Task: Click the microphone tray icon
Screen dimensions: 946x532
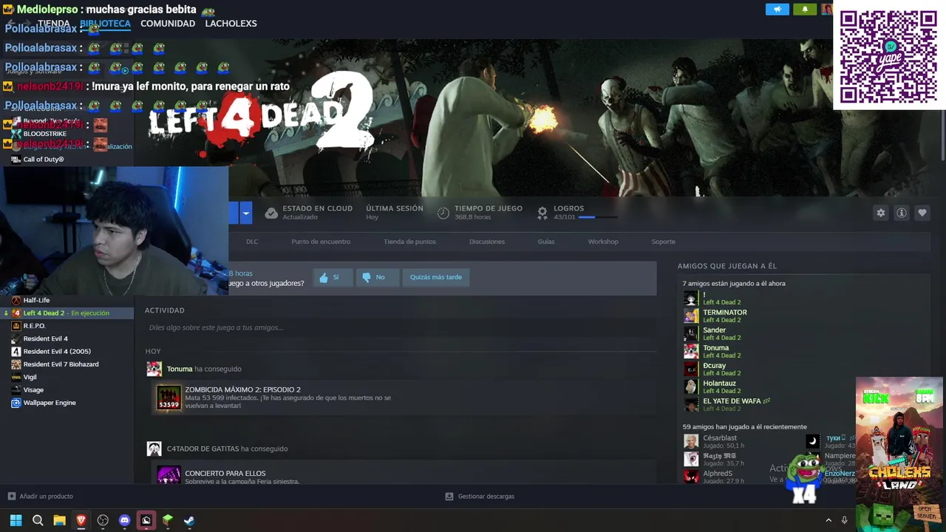Action: click(x=844, y=520)
